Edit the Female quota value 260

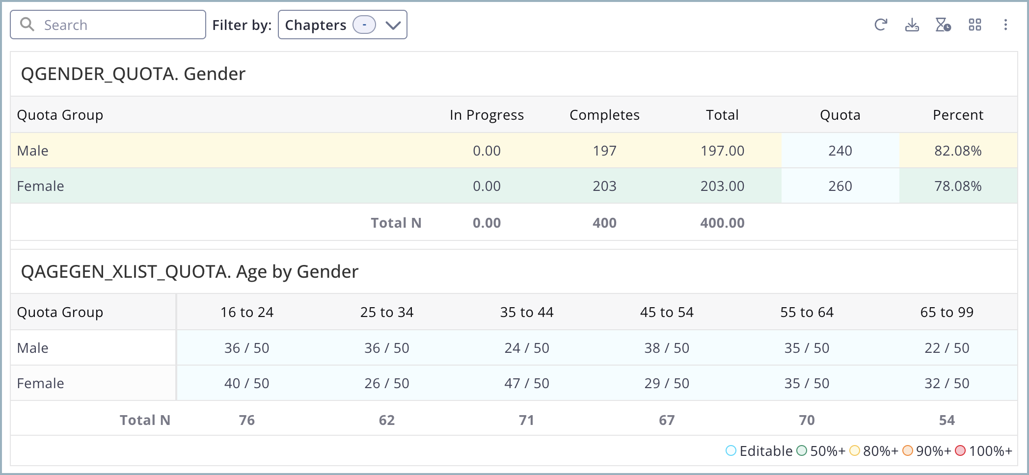tap(840, 186)
